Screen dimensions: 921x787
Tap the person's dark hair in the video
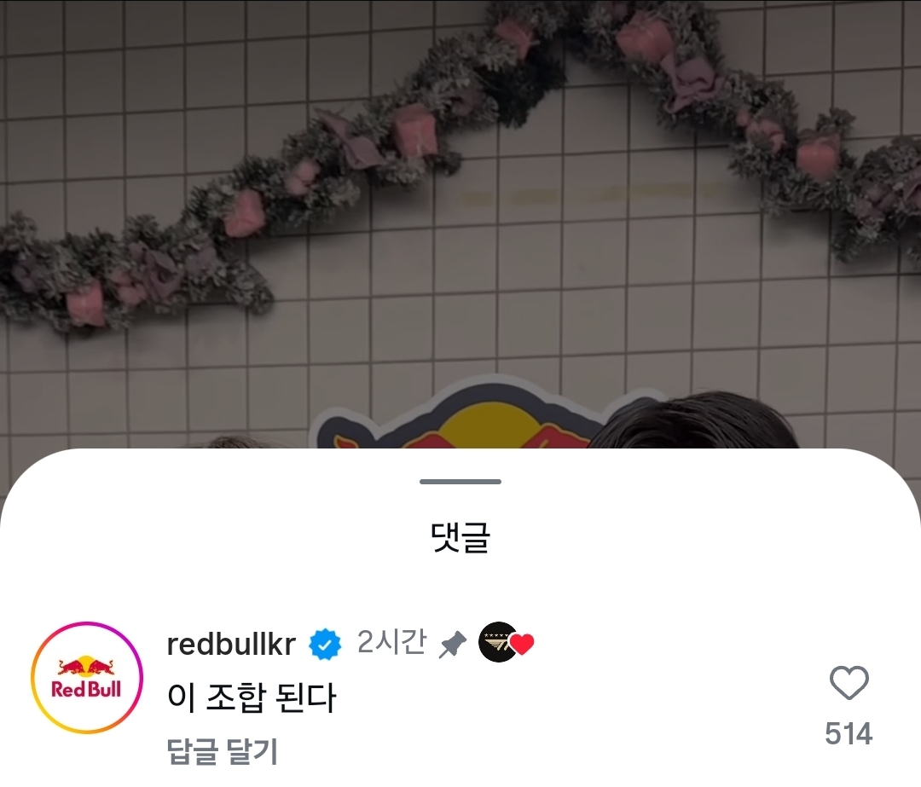coord(699,422)
